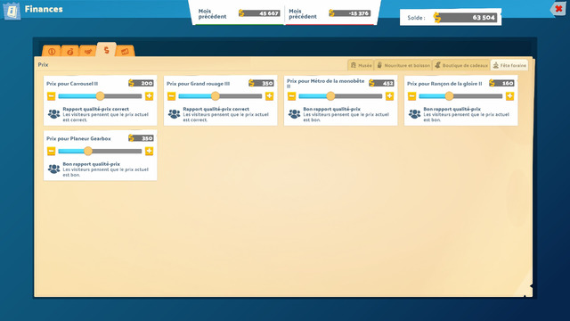
Task: Click the Rançon de la gloire slider handle
Action: point(449,96)
